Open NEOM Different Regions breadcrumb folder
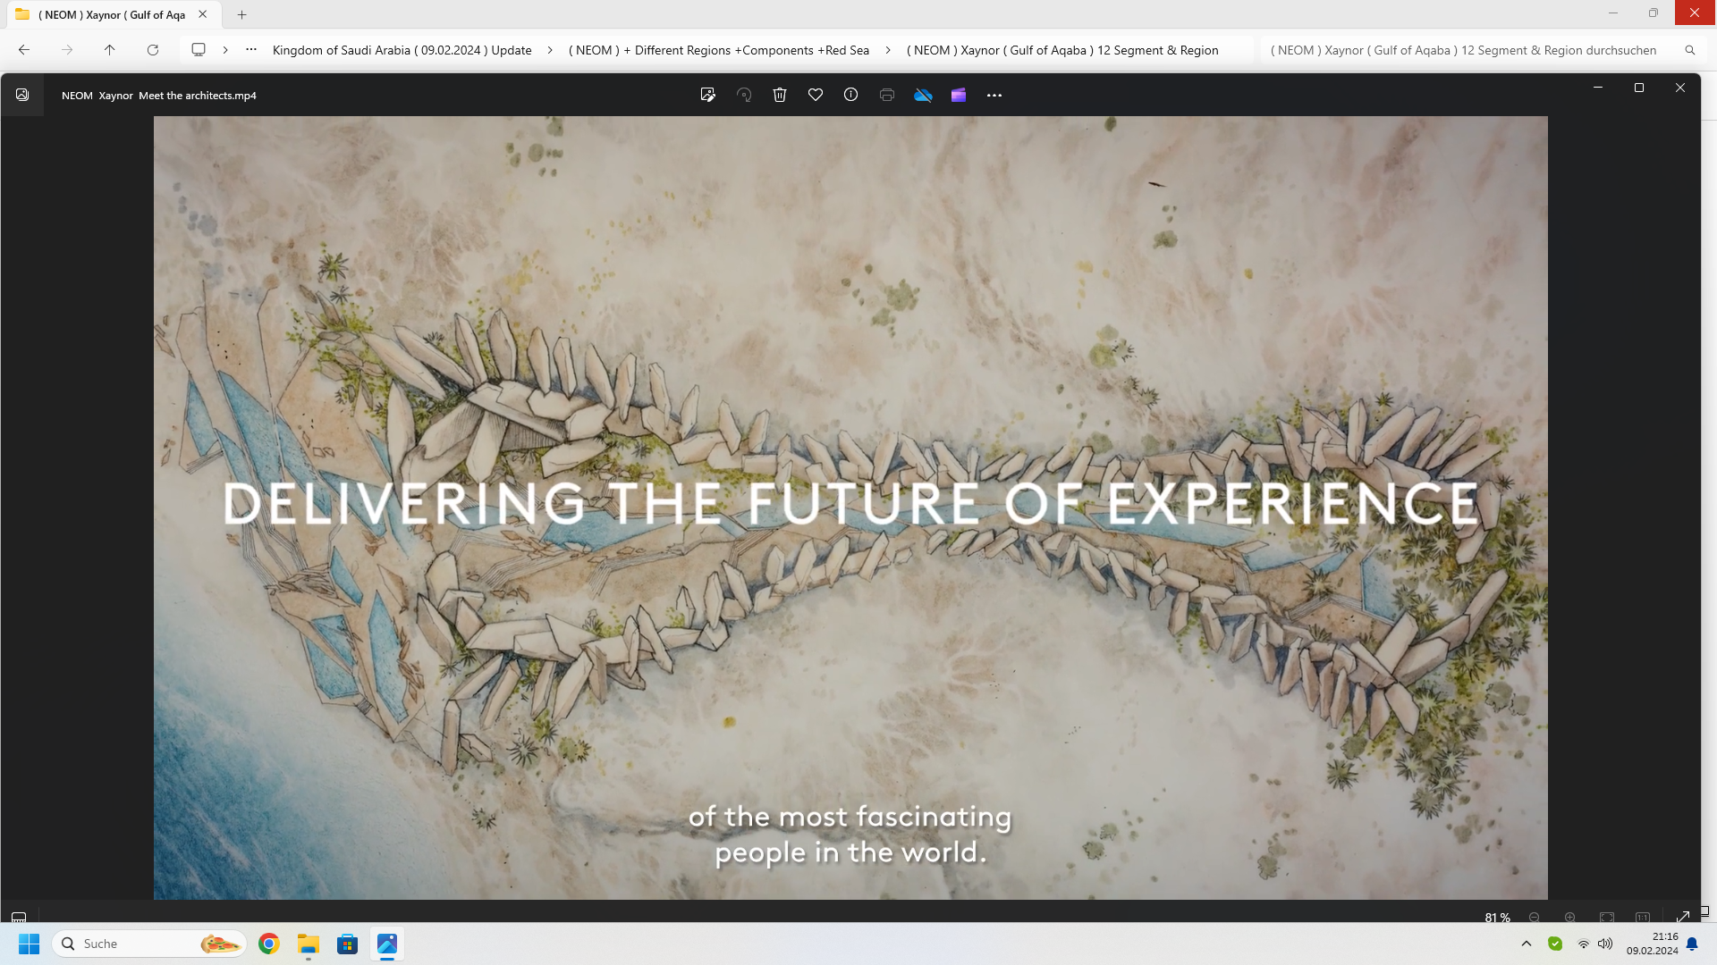 pos(719,50)
